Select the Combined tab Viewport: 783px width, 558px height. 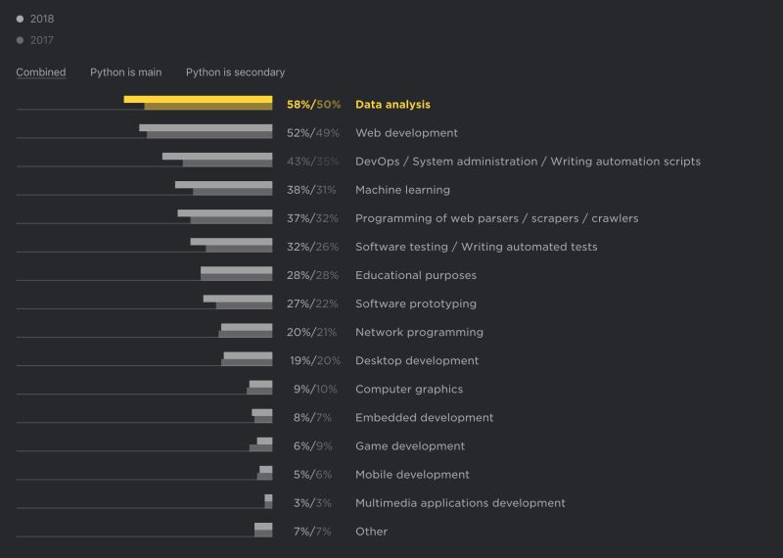pyautogui.click(x=41, y=72)
